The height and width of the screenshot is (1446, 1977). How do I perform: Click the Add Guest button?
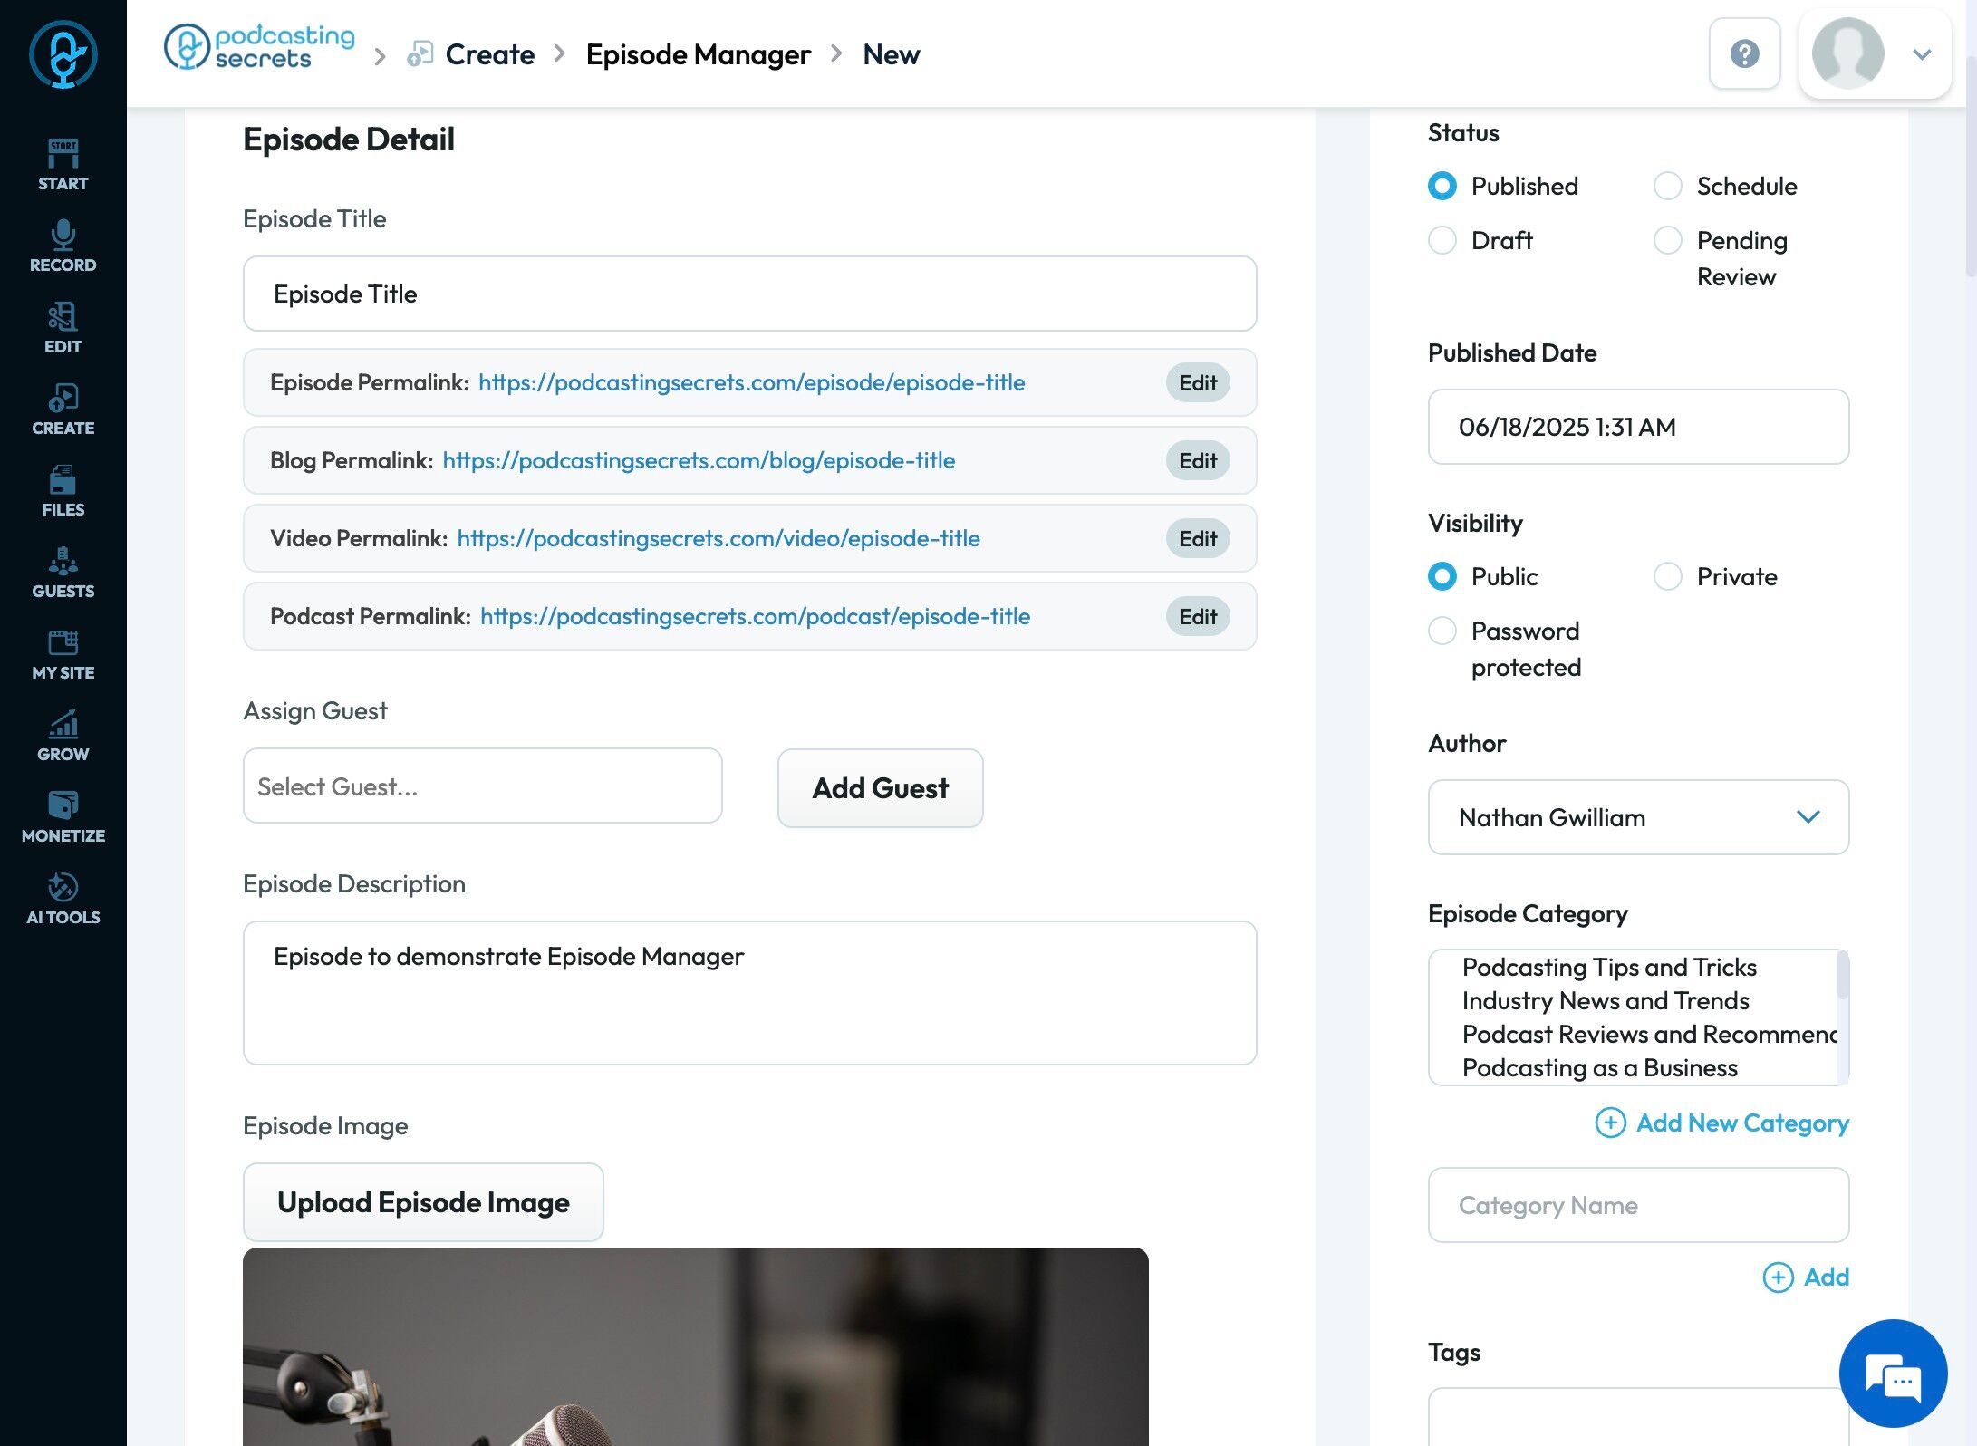point(880,787)
